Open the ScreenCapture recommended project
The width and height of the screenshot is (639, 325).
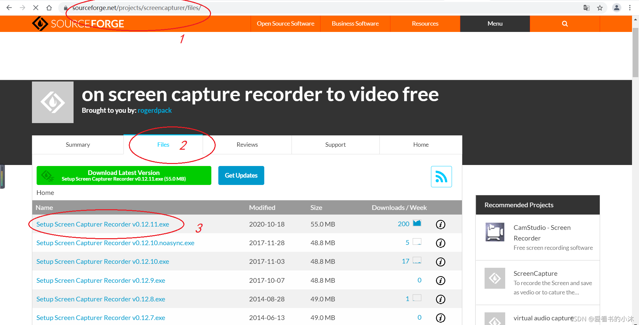[535, 273]
